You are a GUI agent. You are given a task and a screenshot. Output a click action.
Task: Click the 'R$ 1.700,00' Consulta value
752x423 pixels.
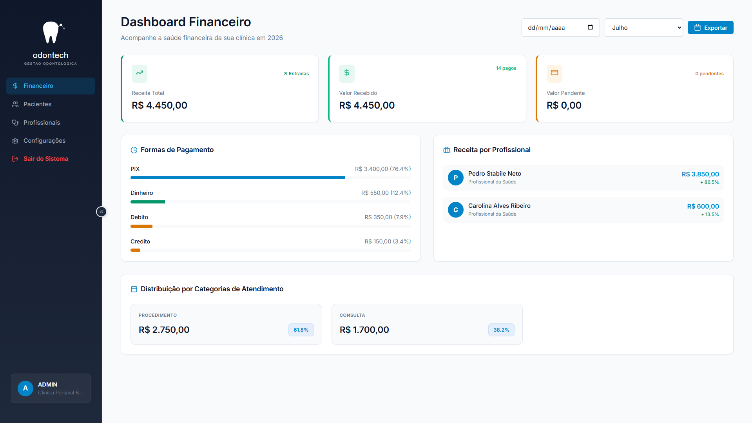(x=364, y=330)
